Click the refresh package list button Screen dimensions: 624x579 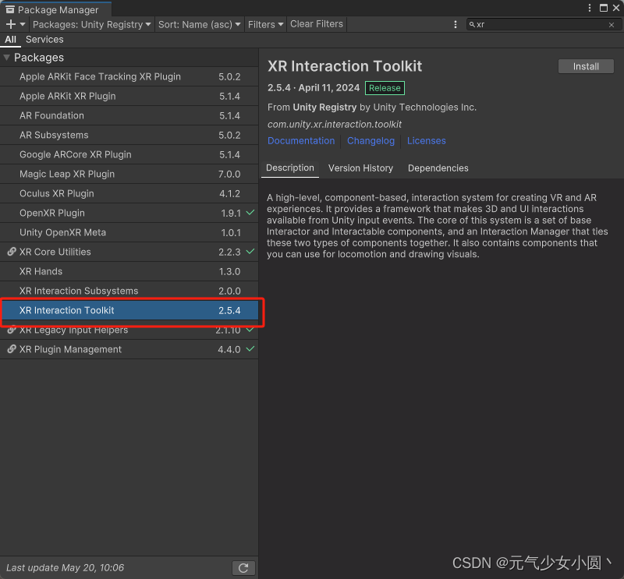click(243, 568)
